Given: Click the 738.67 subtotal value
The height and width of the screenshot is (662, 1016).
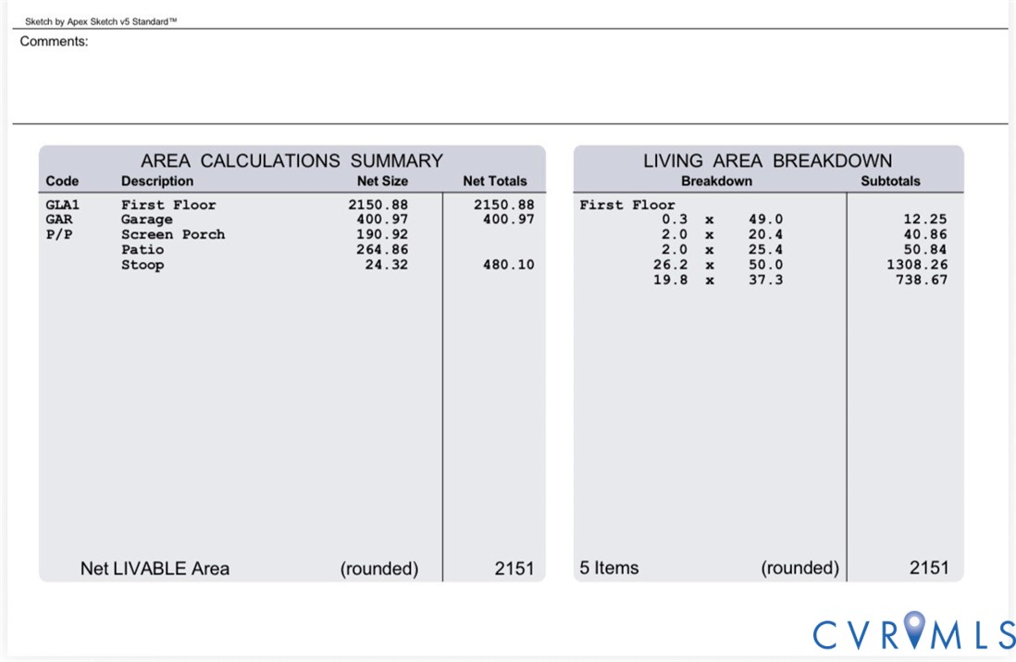Looking at the screenshot, I should click(x=922, y=280).
